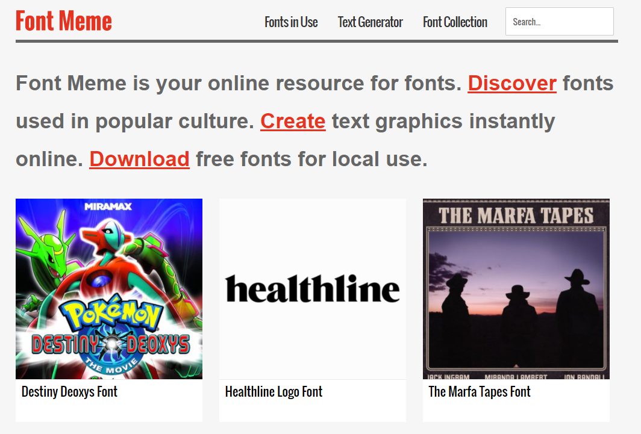
Task: Open the Text Generator menu item
Action: tap(371, 22)
